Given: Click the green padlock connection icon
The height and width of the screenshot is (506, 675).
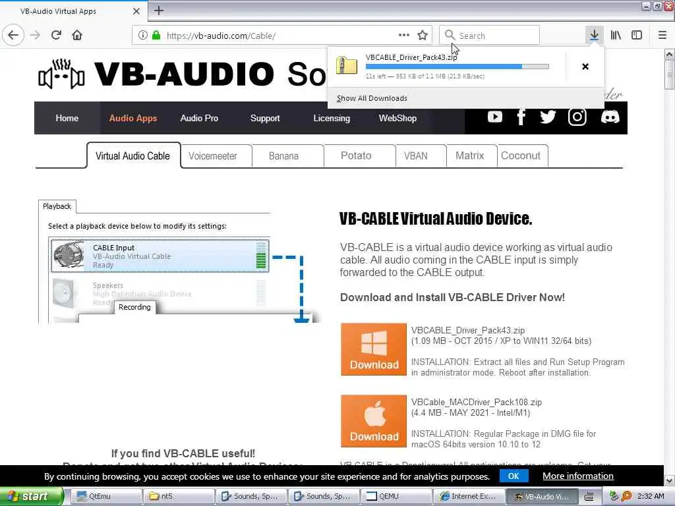Looking at the screenshot, I should (x=156, y=36).
